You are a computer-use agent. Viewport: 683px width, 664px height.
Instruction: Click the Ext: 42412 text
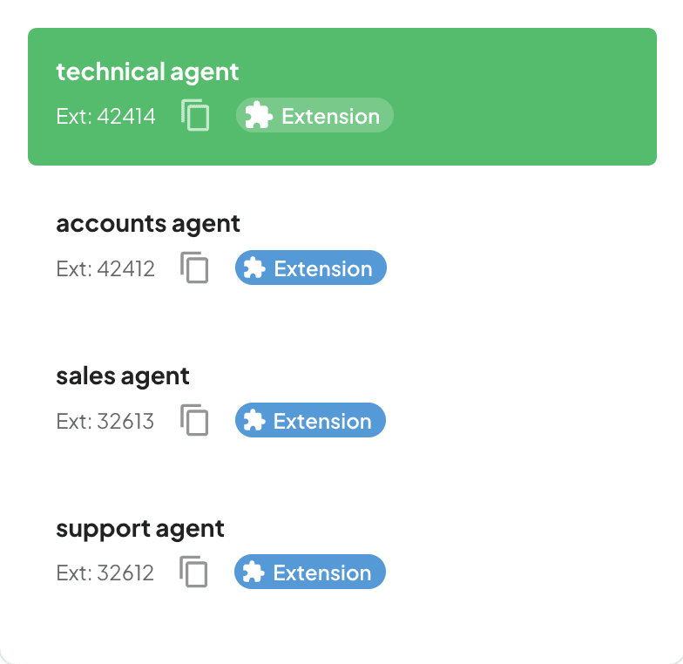[x=105, y=268]
